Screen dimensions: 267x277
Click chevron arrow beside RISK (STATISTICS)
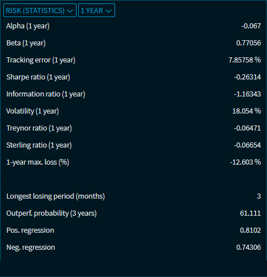tap(70, 11)
